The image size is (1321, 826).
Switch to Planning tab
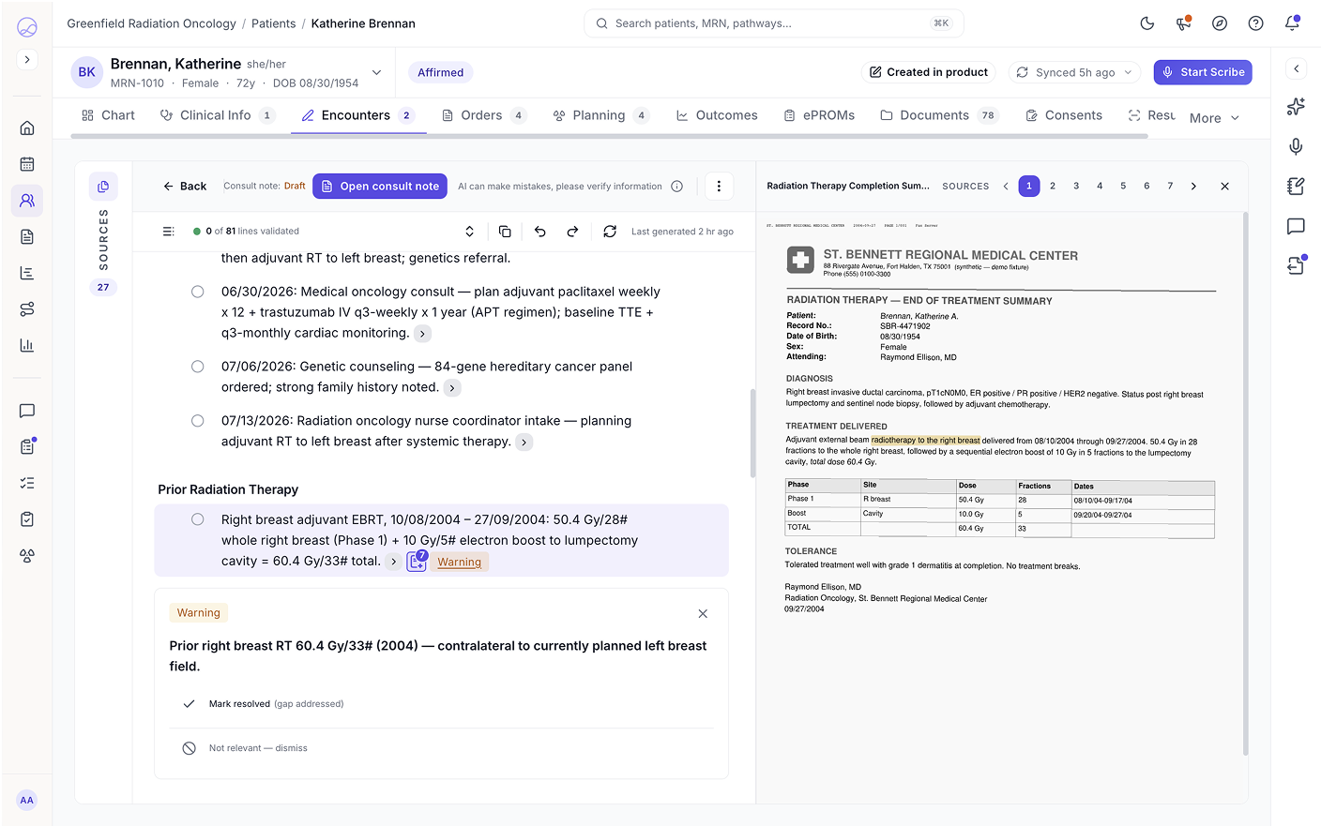tap(600, 115)
